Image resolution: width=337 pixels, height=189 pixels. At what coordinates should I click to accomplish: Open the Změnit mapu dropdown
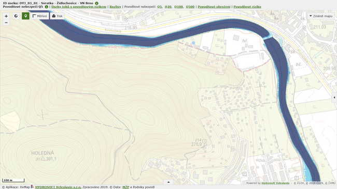(x=321, y=16)
